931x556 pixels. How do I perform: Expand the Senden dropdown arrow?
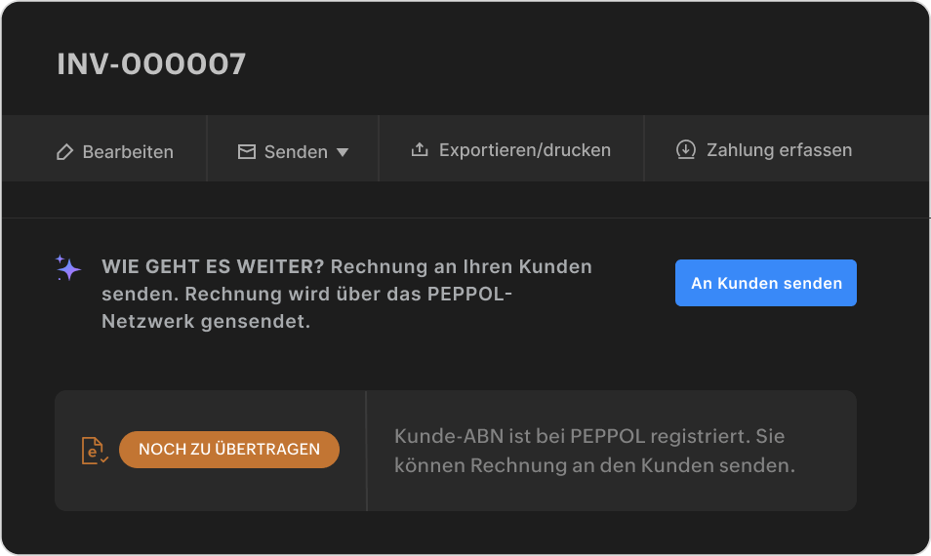click(x=343, y=152)
